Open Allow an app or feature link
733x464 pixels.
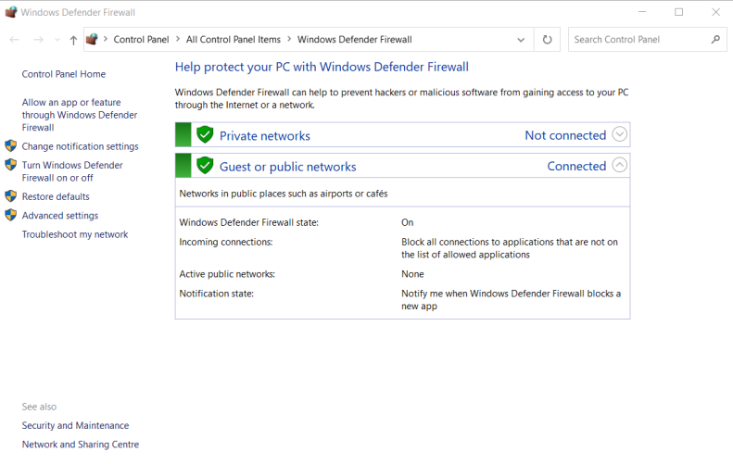click(x=80, y=115)
